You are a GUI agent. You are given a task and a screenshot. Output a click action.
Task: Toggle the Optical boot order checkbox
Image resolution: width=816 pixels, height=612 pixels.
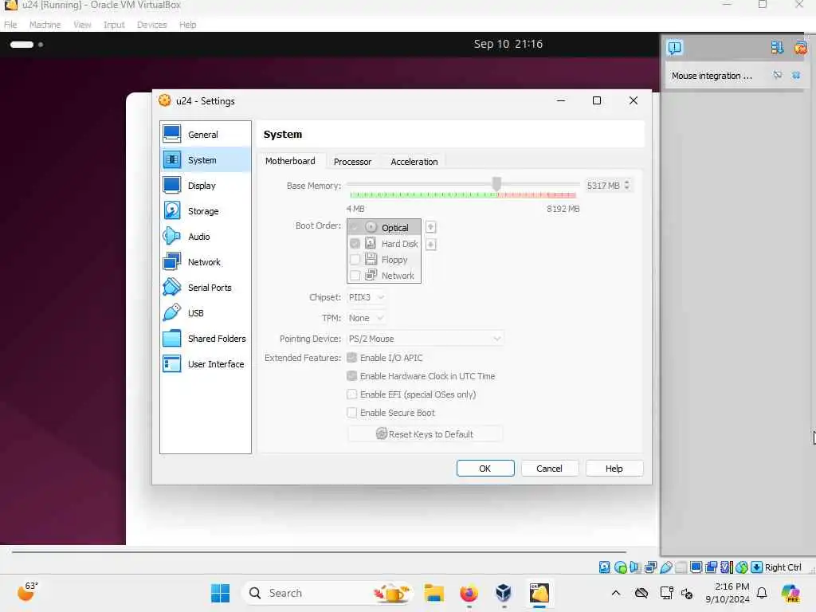pyautogui.click(x=355, y=227)
